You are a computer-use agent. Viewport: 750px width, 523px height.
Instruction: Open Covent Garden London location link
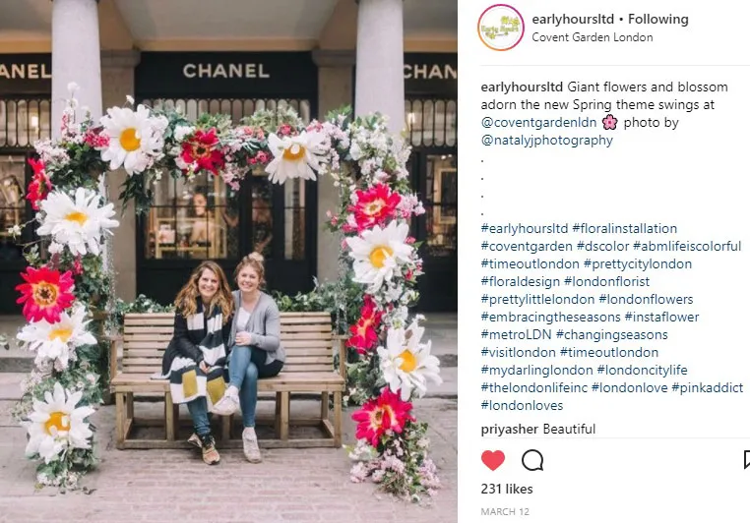click(x=593, y=37)
